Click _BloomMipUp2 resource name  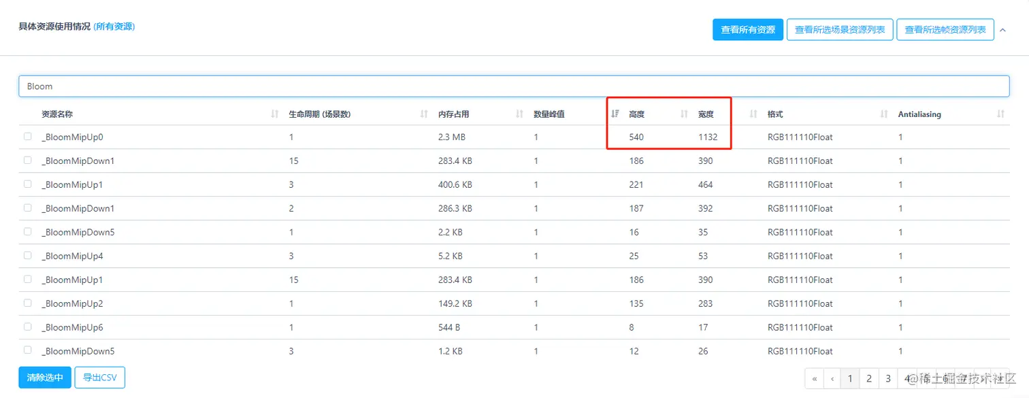pos(72,303)
